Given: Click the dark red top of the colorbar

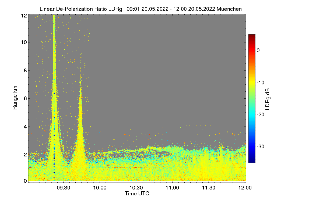Looking at the screenshot, I should [x=252, y=37].
